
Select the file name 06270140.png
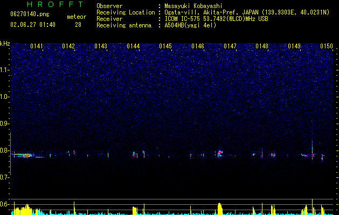point(30,14)
